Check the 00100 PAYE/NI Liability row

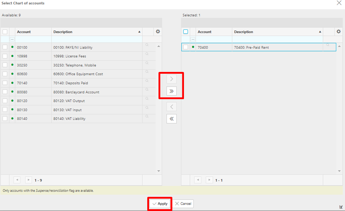[5, 47]
